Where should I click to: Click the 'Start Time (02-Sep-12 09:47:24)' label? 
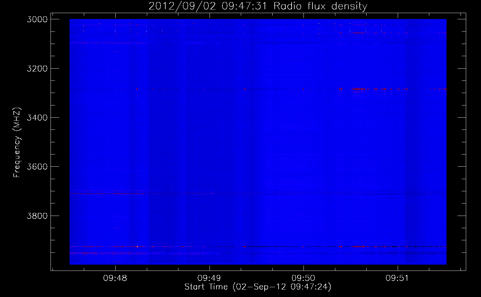pos(258,287)
